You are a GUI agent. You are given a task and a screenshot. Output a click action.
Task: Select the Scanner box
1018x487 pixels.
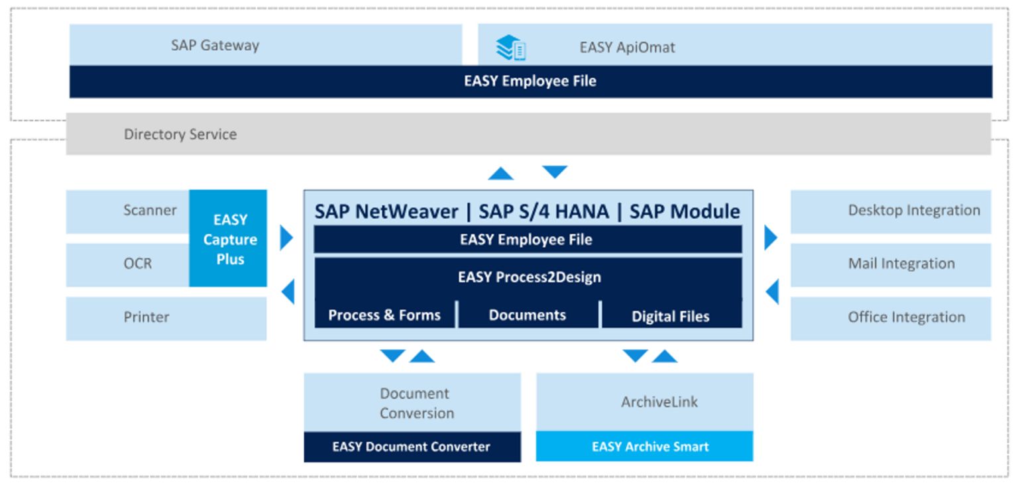[x=128, y=211]
